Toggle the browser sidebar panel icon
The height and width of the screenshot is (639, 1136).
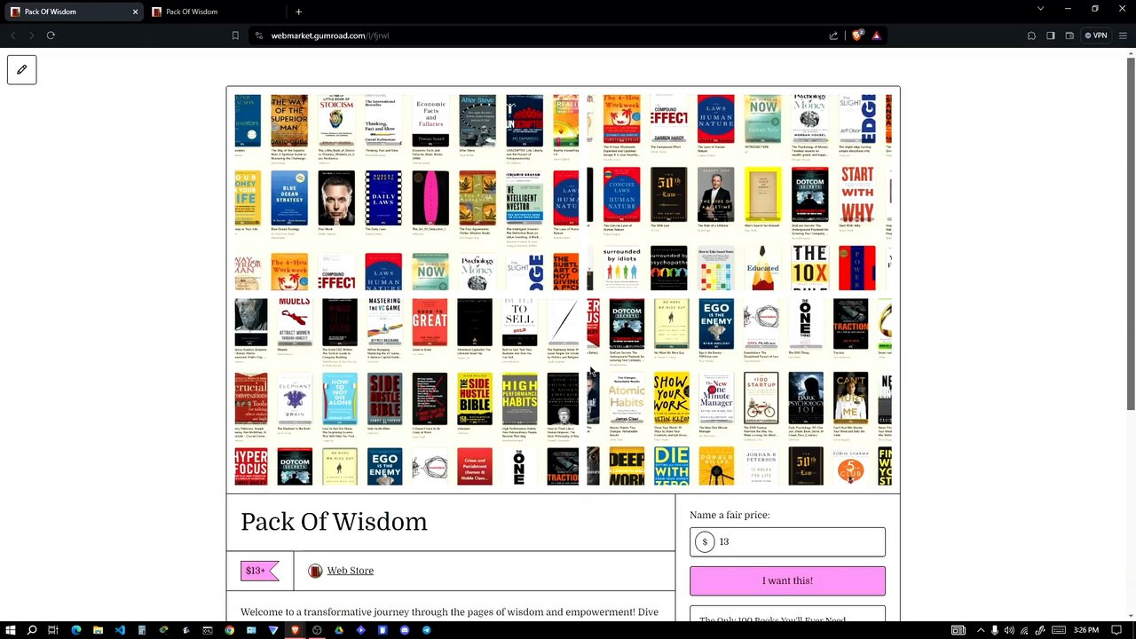(x=1051, y=35)
